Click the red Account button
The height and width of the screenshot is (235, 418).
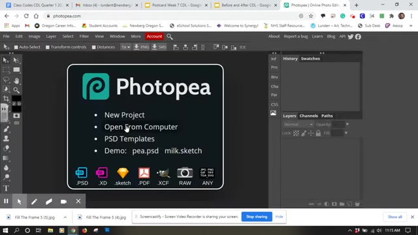(154, 37)
